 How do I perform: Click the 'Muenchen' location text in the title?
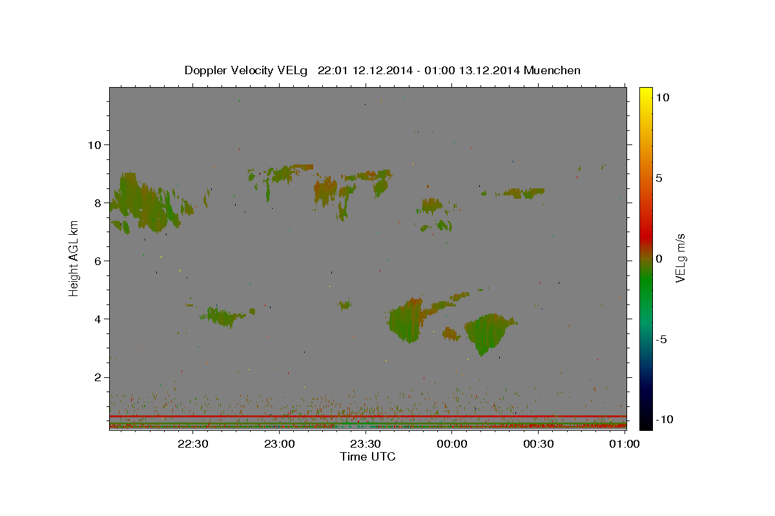(x=552, y=70)
